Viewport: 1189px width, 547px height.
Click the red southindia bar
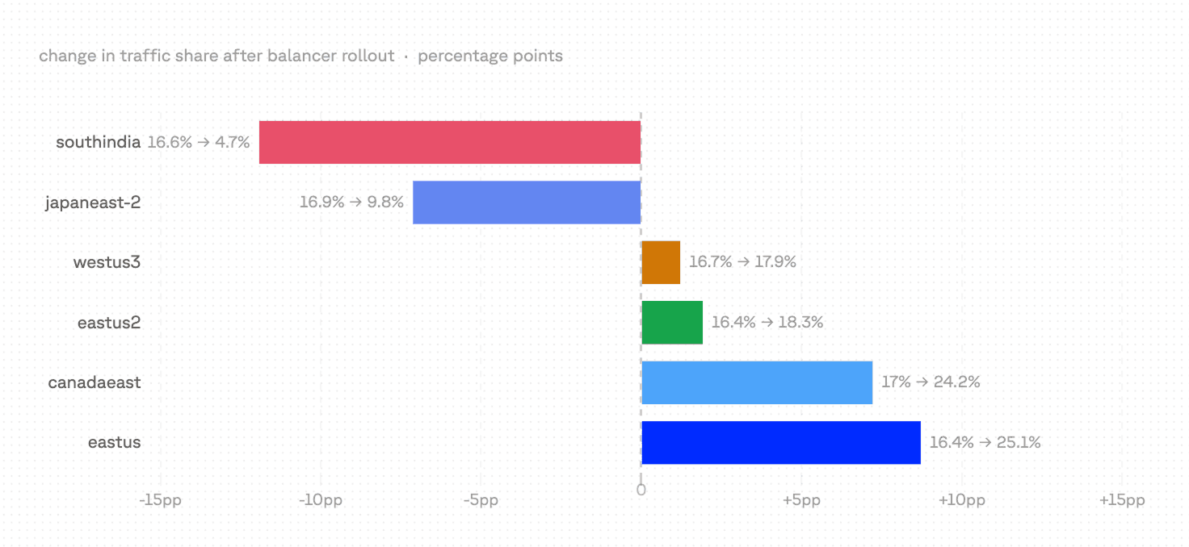449,142
